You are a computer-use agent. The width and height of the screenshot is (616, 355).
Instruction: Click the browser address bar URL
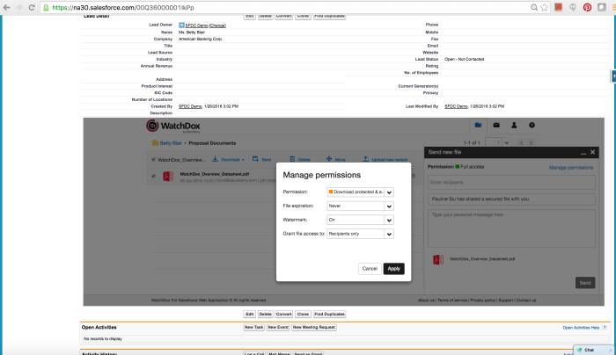[x=123, y=7]
